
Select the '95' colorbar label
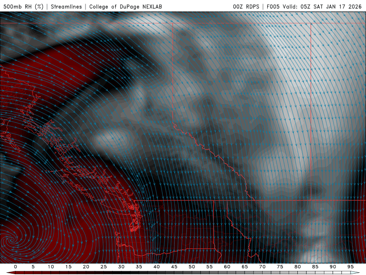350,267
